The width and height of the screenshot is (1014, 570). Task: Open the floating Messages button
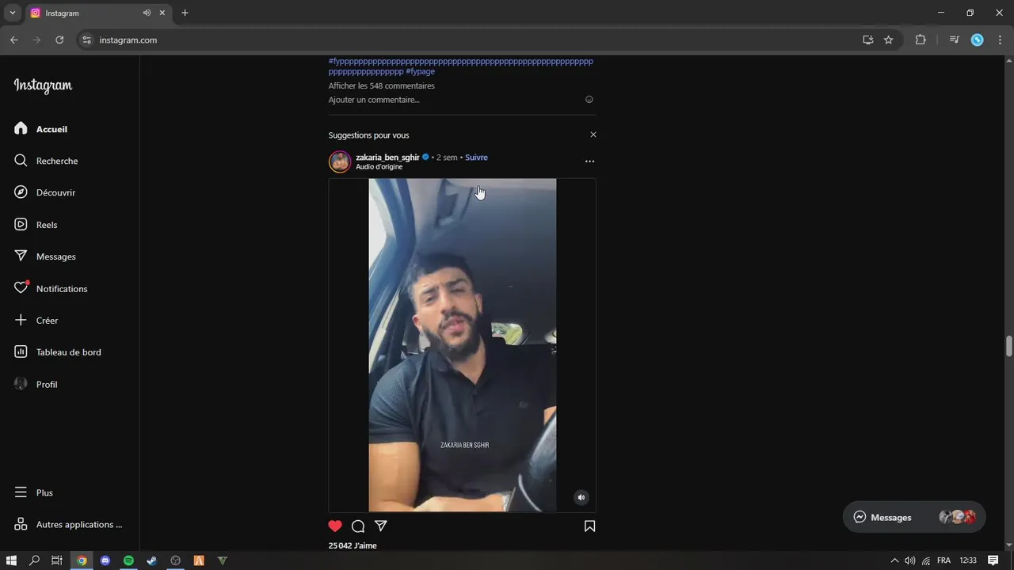914,517
